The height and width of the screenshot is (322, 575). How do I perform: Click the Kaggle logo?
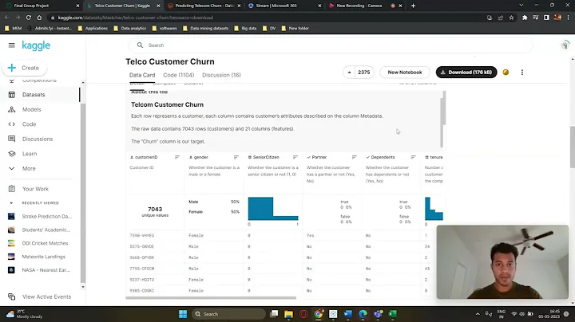36,45
